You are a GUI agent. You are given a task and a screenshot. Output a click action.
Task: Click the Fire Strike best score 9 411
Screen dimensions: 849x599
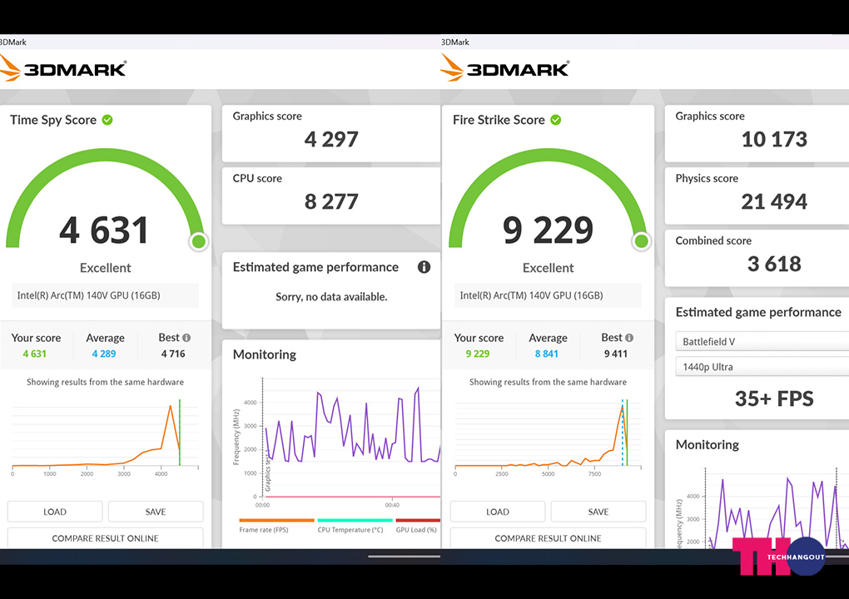click(x=616, y=354)
